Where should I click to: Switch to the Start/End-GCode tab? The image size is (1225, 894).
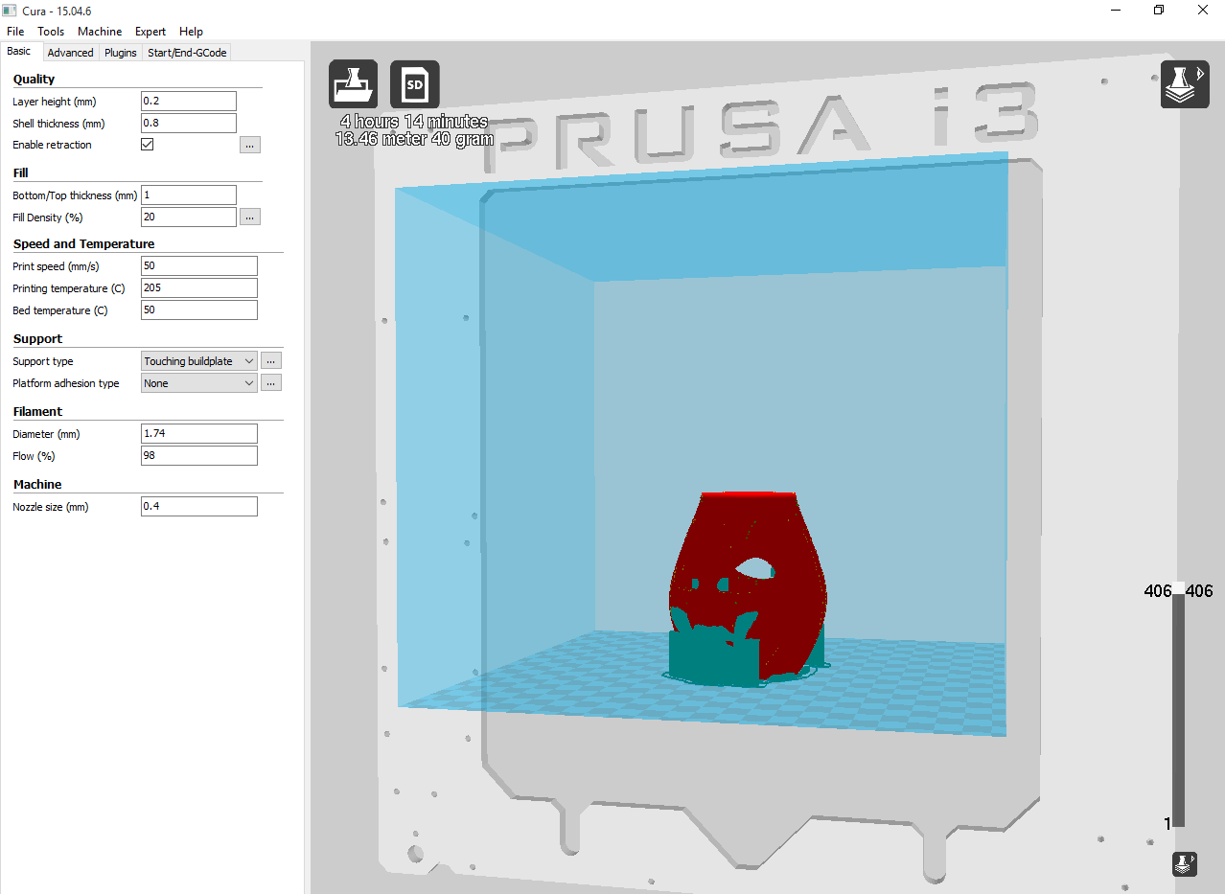(x=187, y=53)
